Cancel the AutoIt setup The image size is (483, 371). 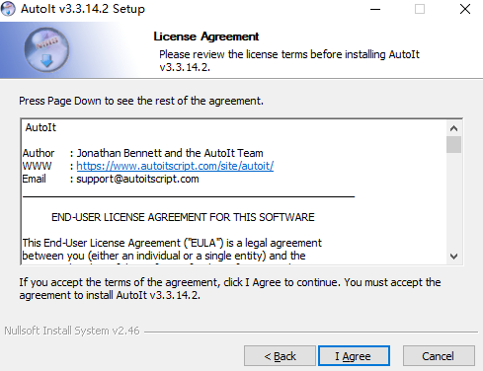coord(439,356)
